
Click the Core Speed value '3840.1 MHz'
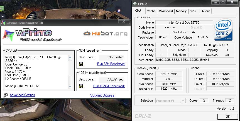pos(169,74)
